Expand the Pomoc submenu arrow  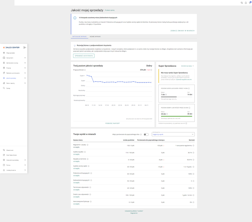[25, 165]
